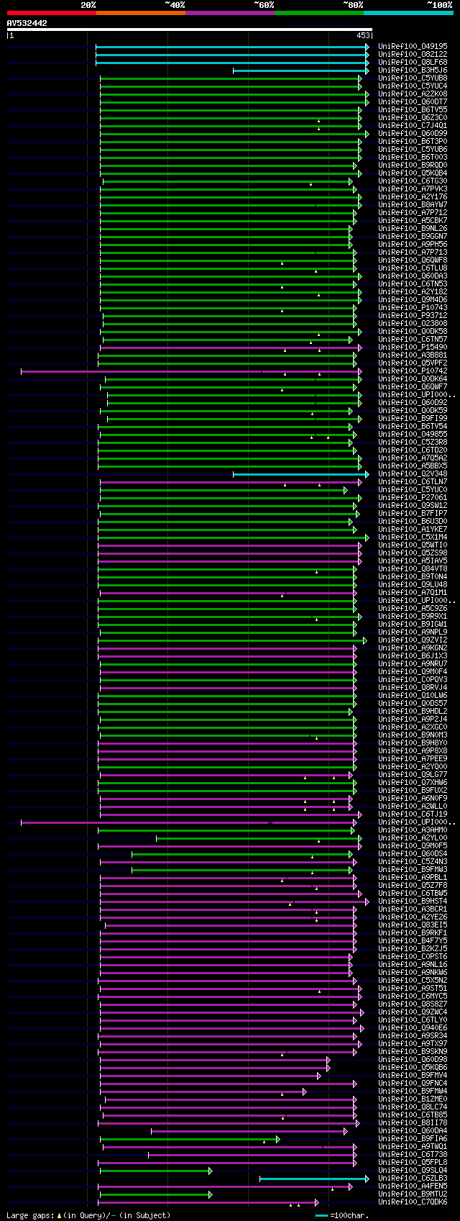Viewport: 460px width, 1221px height.
Task: Select the UniRef100_C5X1M4 entry
Action: pos(413,537)
